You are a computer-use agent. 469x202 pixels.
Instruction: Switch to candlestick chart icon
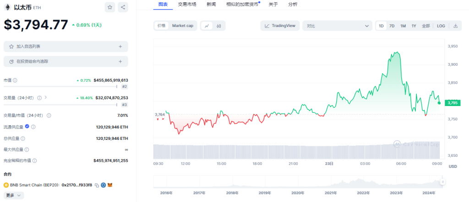click(x=219, y=26)
